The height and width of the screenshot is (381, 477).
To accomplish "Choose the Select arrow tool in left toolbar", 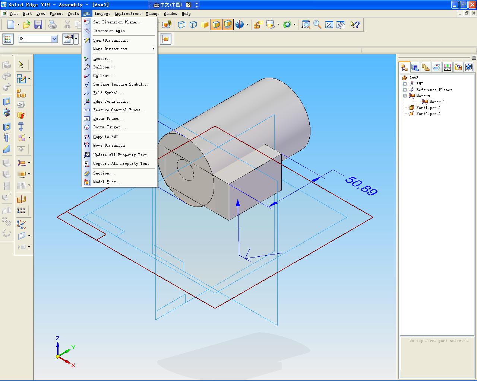I will [21, 65].
